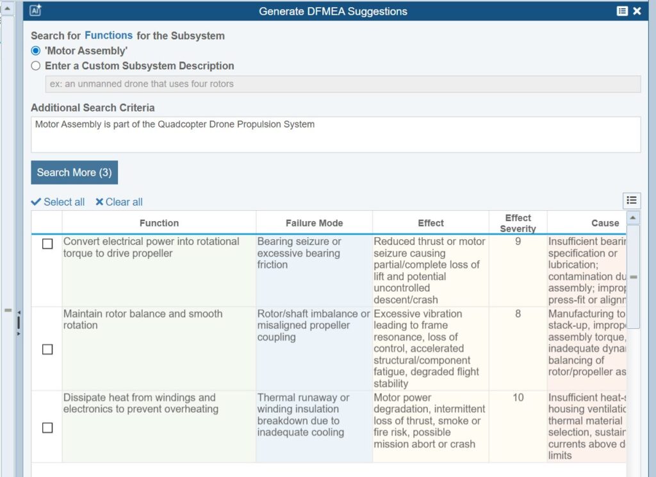656x477 pixels.
Task: Close the Generate DFMEA Suggestions dialog
Action: 636,10
